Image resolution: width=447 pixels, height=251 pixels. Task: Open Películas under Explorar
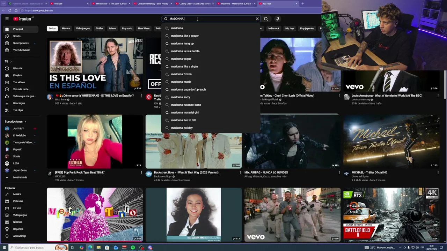pos(21,201)
